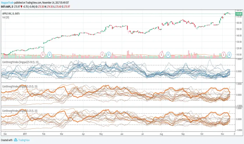
Task: Click the Feb label on time axis
Action: (x=44, y=134)
